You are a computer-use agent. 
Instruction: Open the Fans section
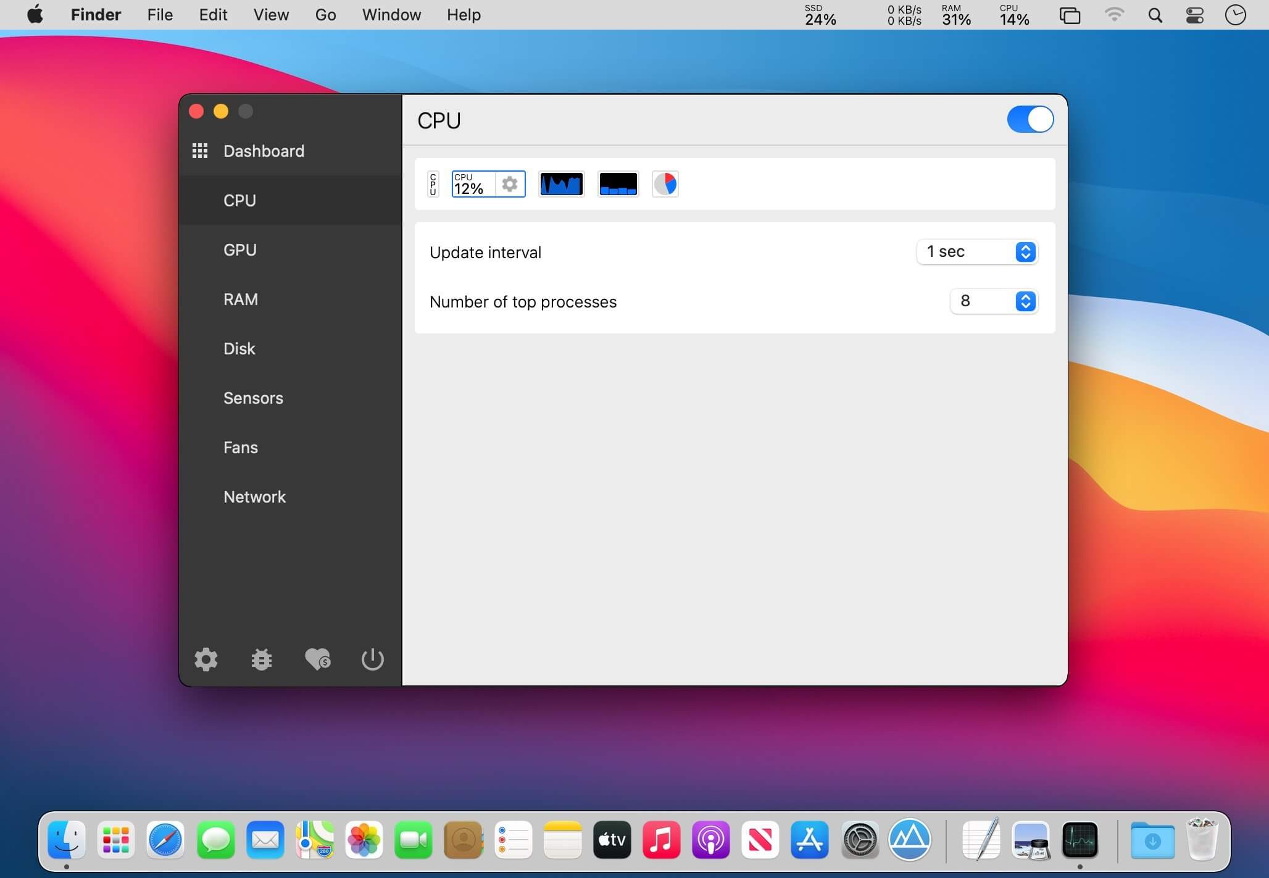click(241, 448)
